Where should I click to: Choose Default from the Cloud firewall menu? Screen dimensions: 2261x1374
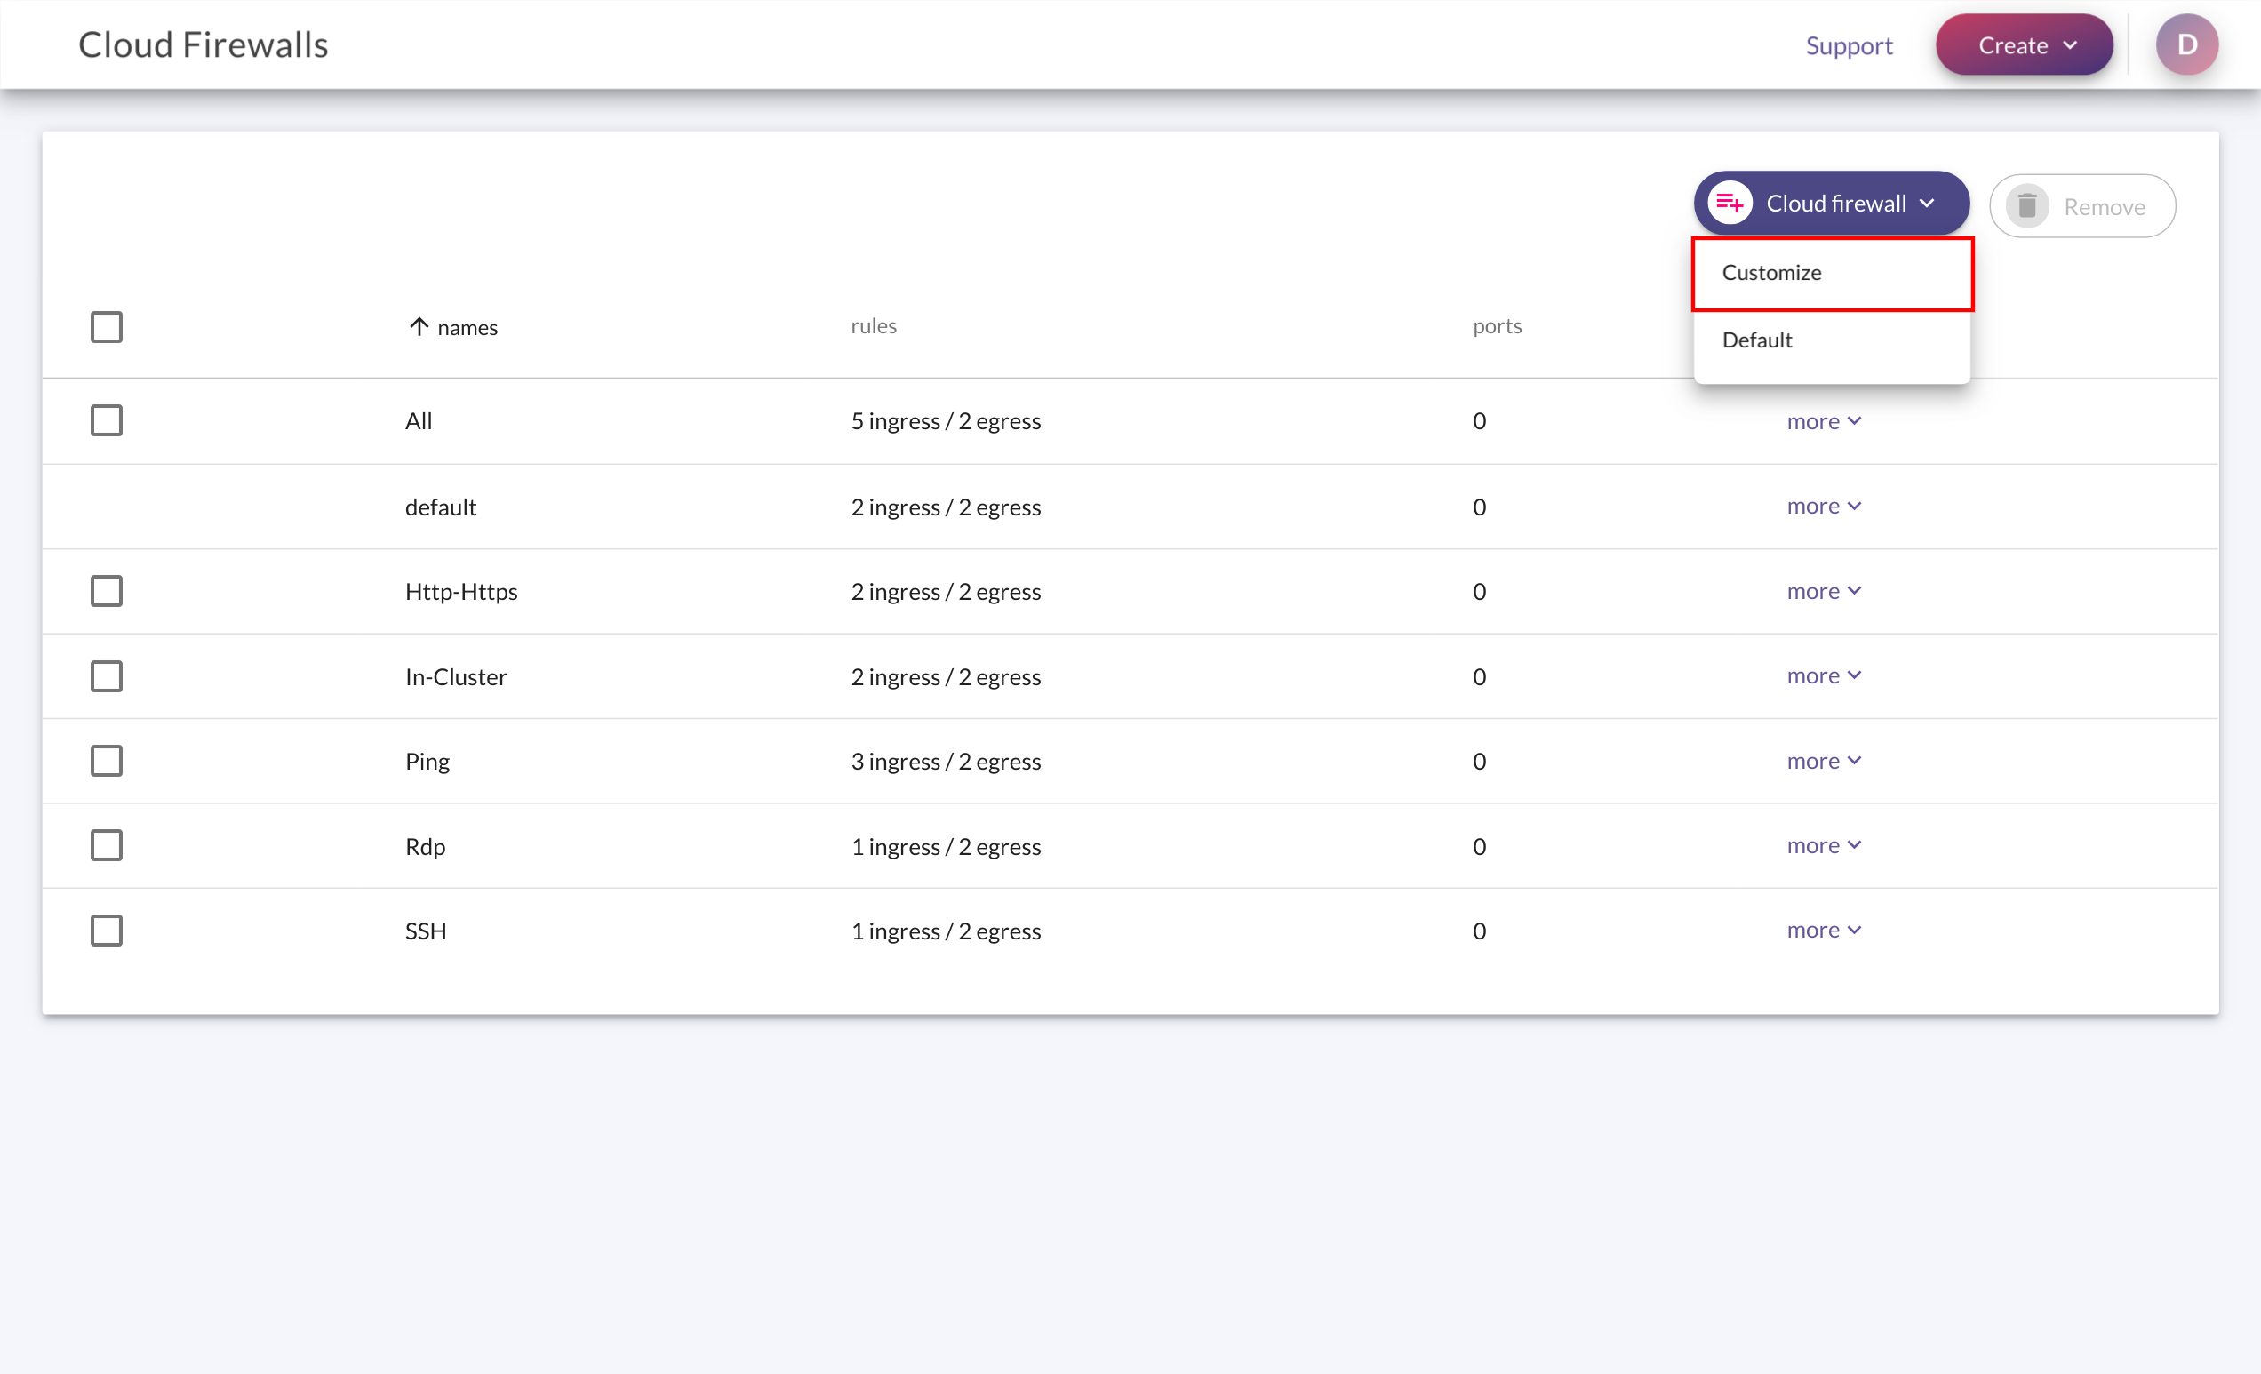click(x=1757, y=340)
